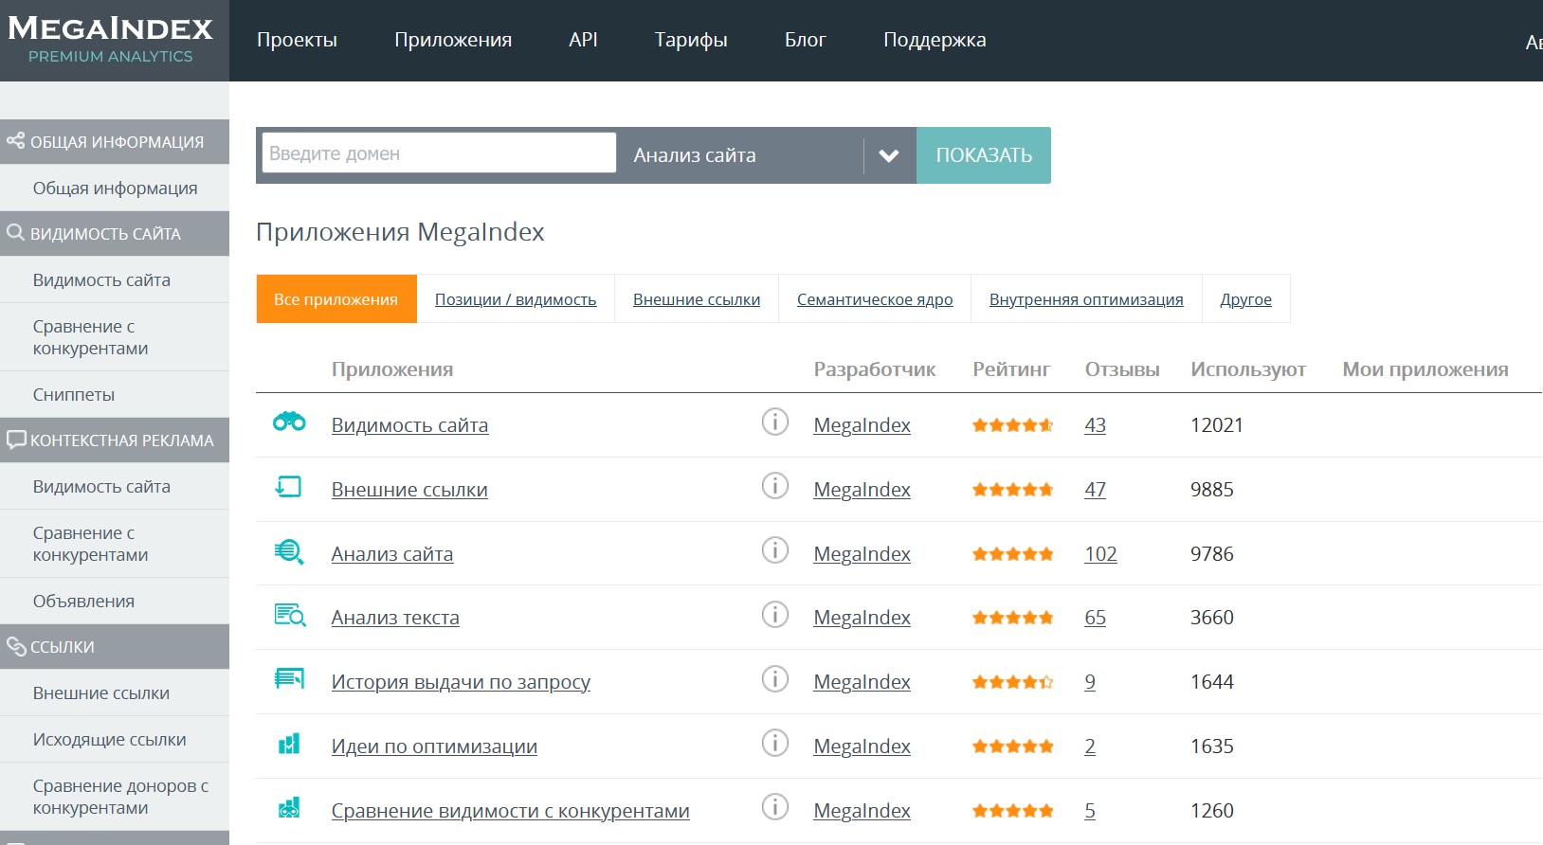
Task: Select the Семантическое ядро tab
Action: point(874,299)
